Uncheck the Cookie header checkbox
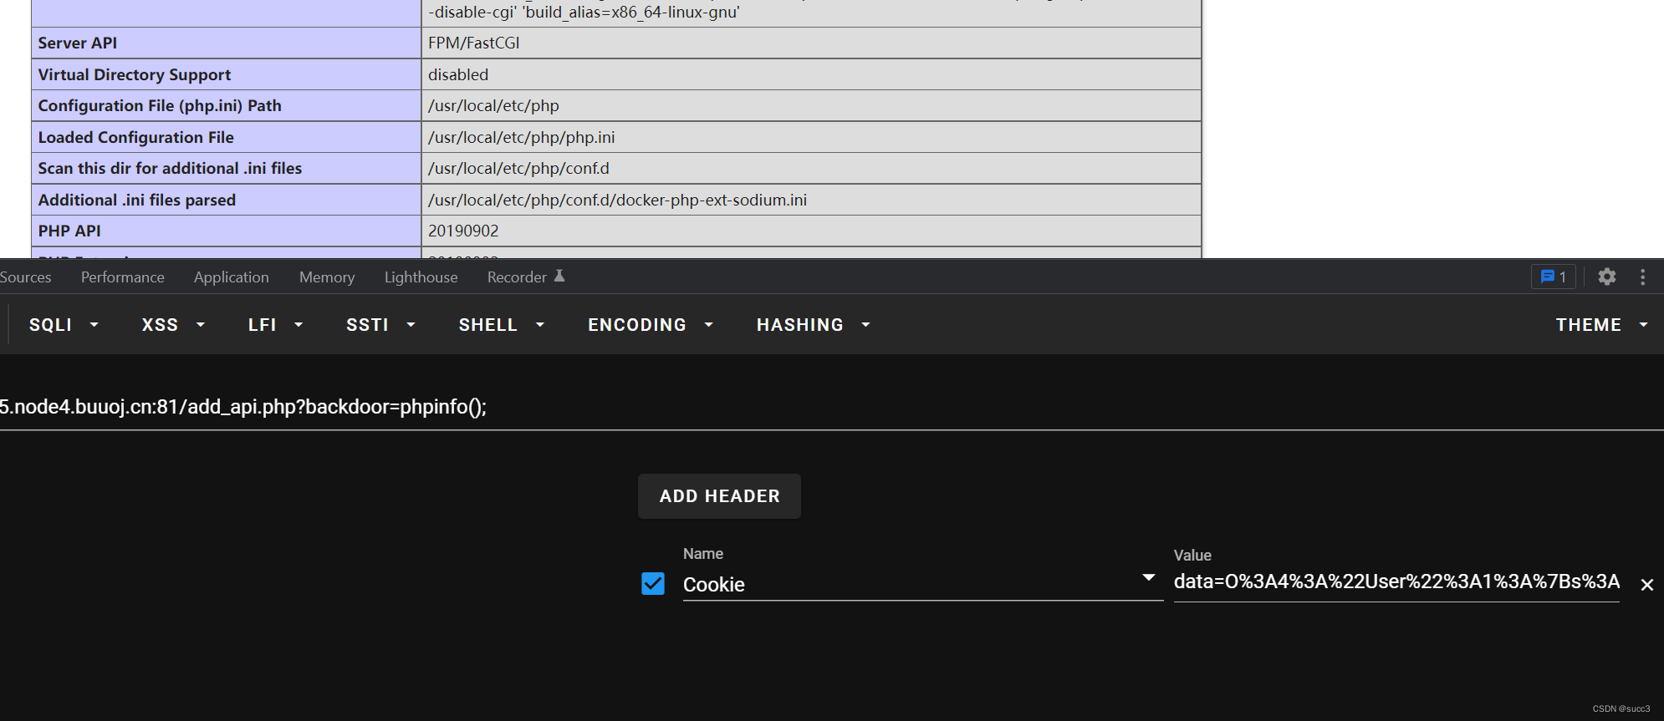This screenshot has width=1664, height=721. [653, 583]
